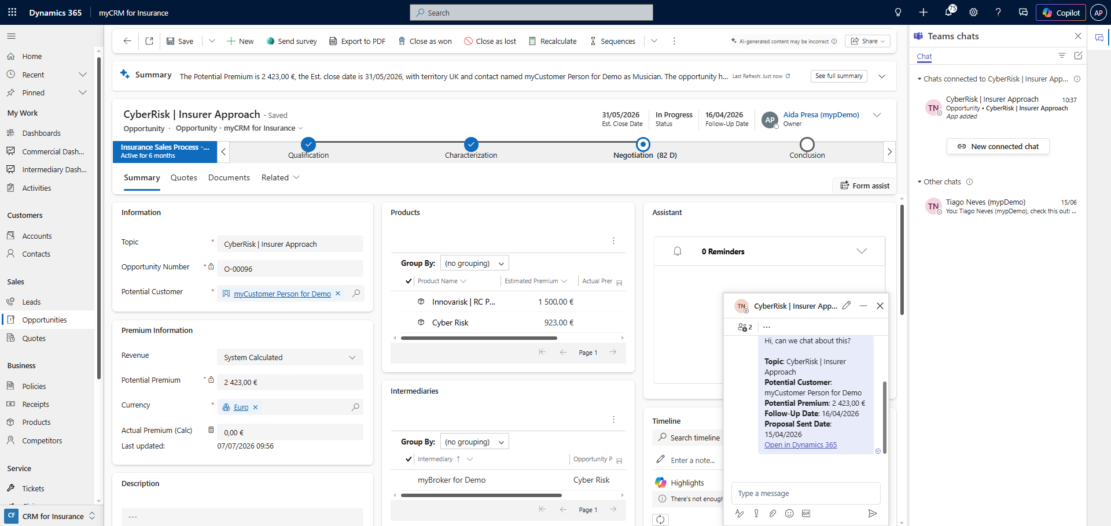The image size is (1111, 526).
Task: Open the Related tab menu
Action: [x=280, y=177]
